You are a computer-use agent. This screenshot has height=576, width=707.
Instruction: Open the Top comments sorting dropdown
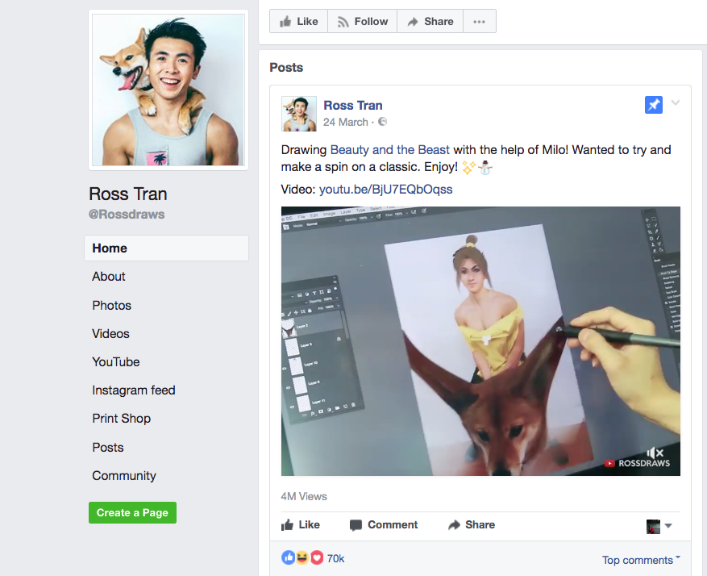pyautogui.click(x=641, y=560)
